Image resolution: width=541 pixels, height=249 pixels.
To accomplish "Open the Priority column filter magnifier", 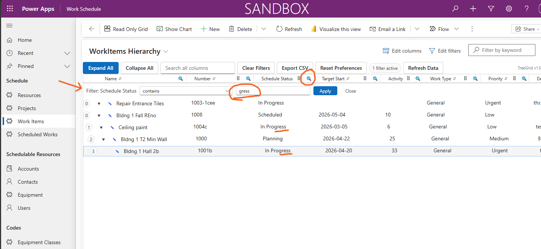I will click(524, 79).
